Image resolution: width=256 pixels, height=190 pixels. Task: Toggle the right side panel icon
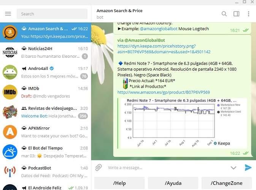(236, 14)
